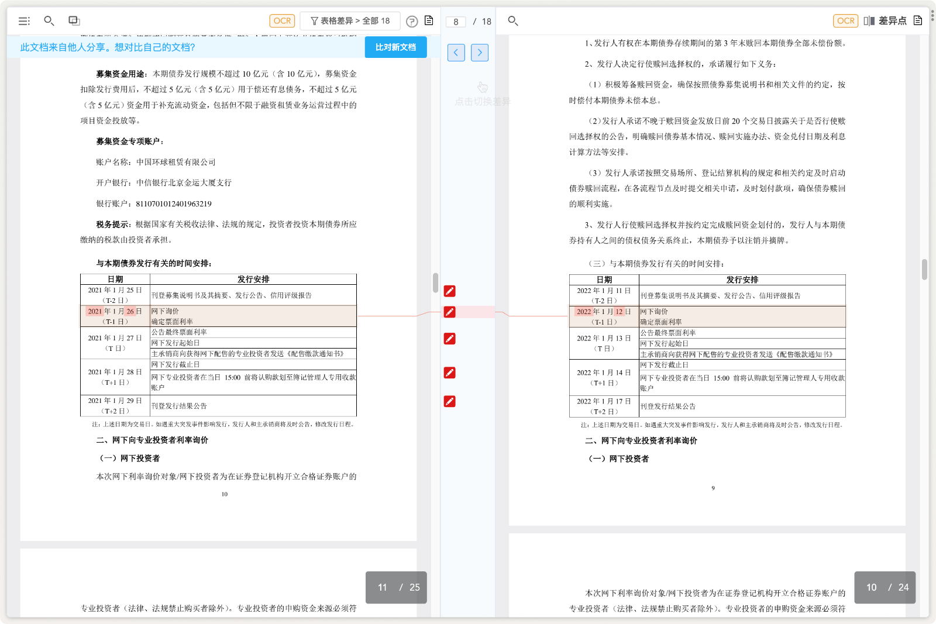Open search in the right document pane
Viewport: 936px width, 624px height.
tap(512, 20)
